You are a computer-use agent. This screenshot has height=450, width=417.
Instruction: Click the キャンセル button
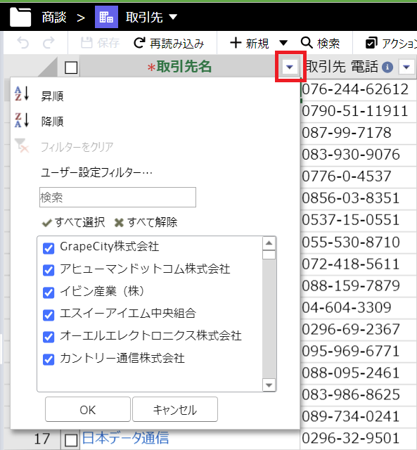point(175,409)
